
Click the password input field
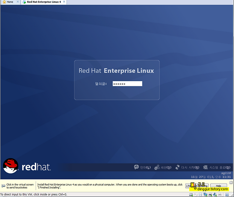click(x=127, y=84)
